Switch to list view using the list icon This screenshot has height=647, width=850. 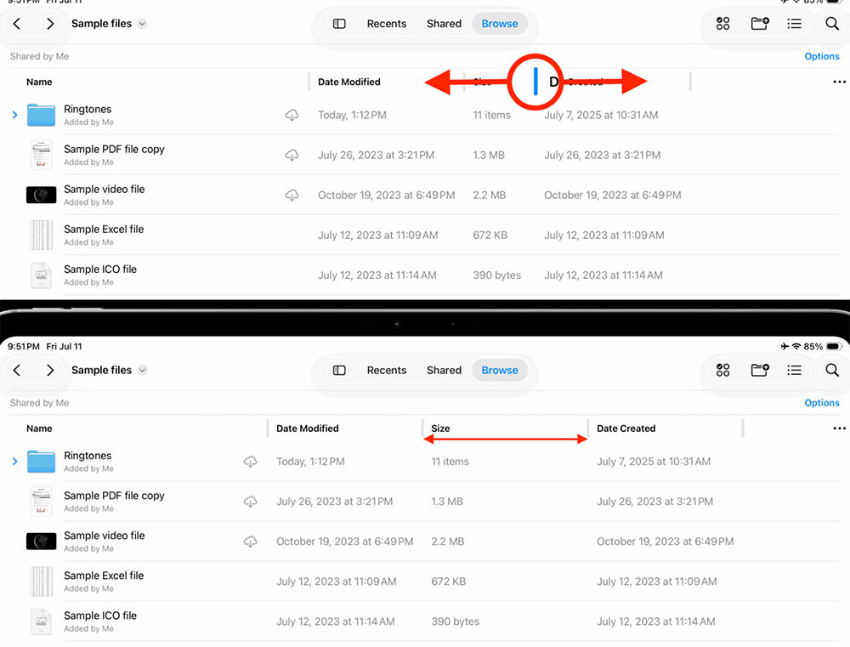[x=794, y=23]
